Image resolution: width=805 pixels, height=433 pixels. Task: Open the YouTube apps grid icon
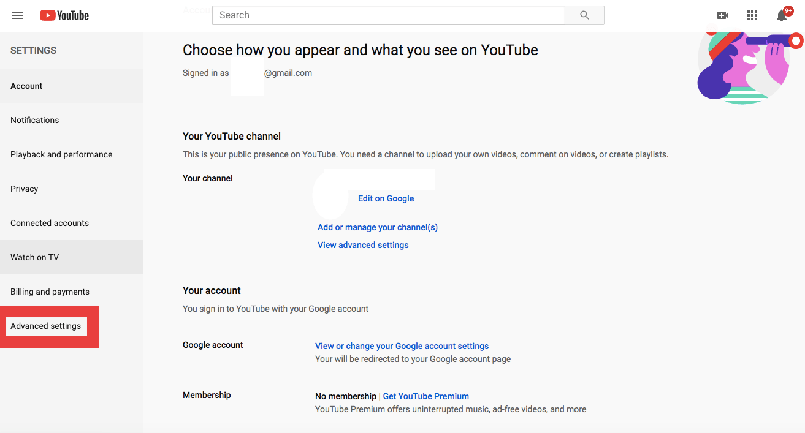tap(752, 15)
